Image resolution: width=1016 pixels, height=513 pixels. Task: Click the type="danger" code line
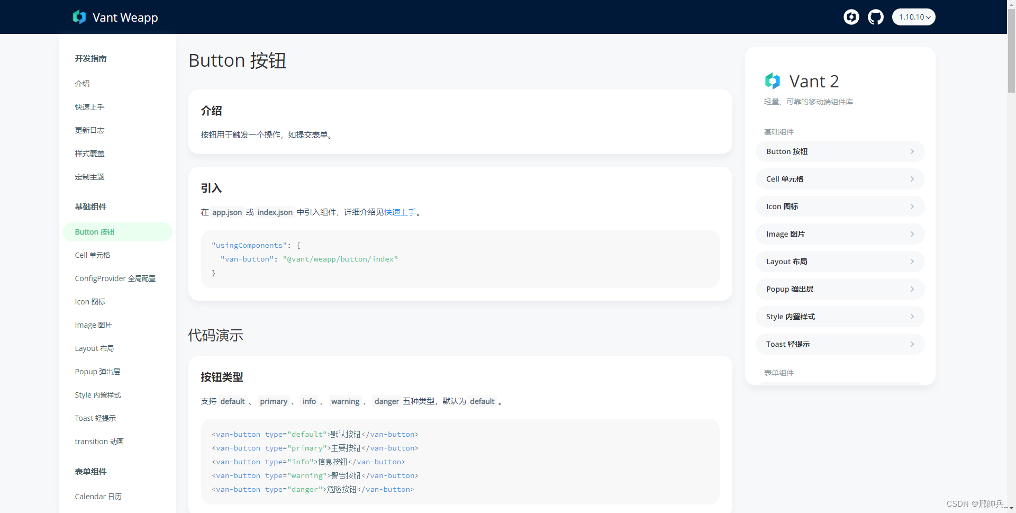click(x=313, y=489)
